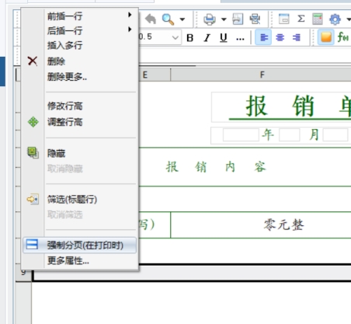The height and width of the screenshot is (324, 351).
Task: Expand the magnifier dropdown arrow
Action: coord(182,19)
